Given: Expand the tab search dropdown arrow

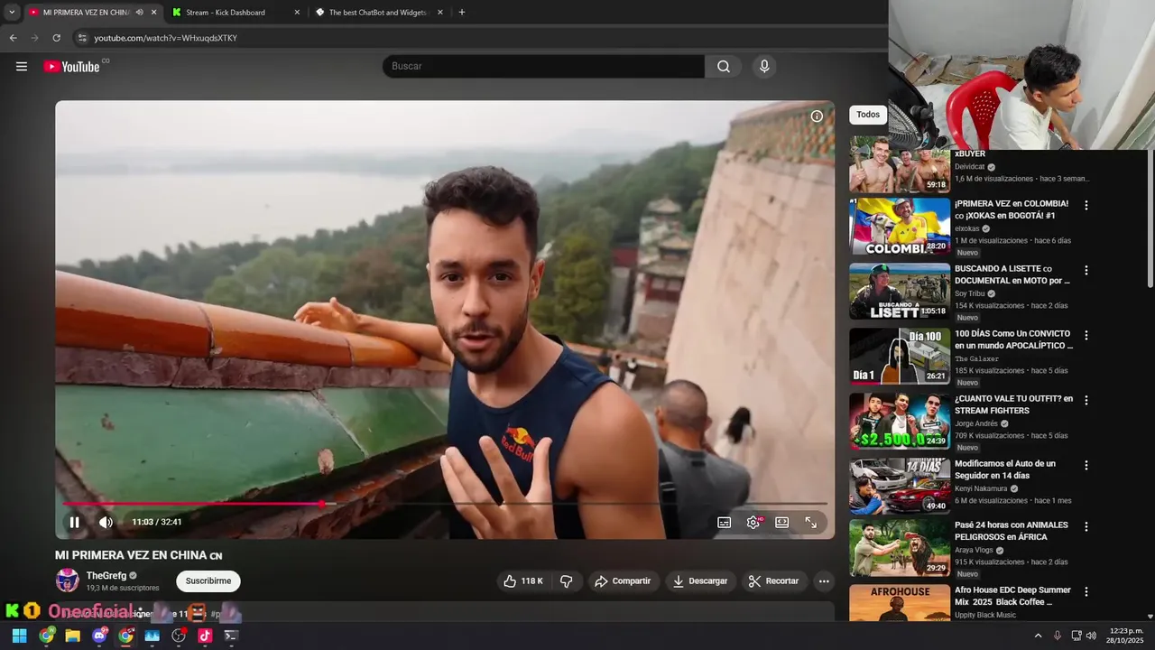Looking at the screenshot, I should 12,13.
